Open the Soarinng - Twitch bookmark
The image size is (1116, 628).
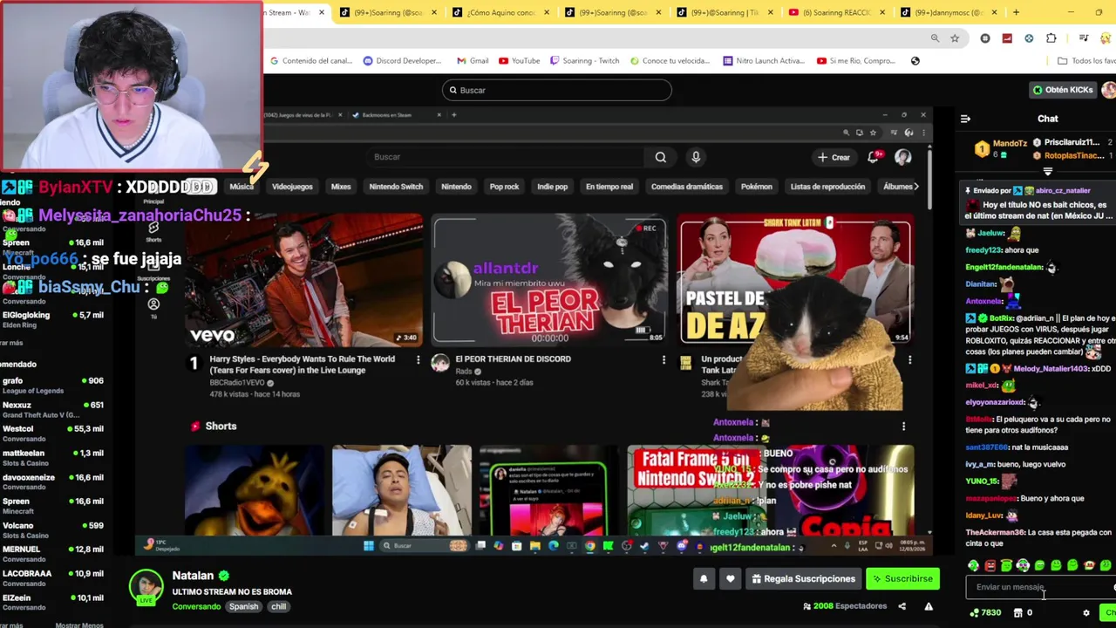[584, 61]
